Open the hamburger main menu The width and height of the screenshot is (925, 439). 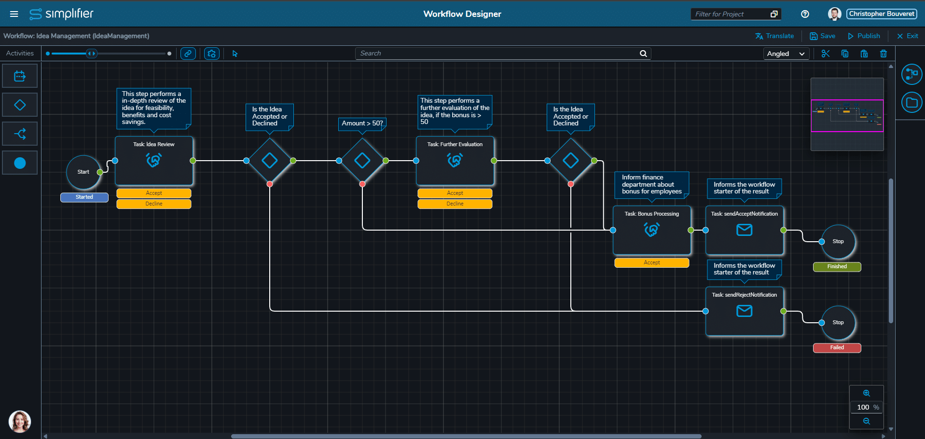point(14,14)
